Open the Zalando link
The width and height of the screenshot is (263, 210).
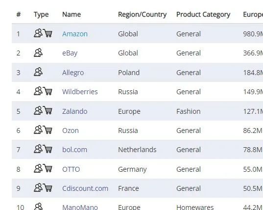pyautogui.click(x=74, y=111)
